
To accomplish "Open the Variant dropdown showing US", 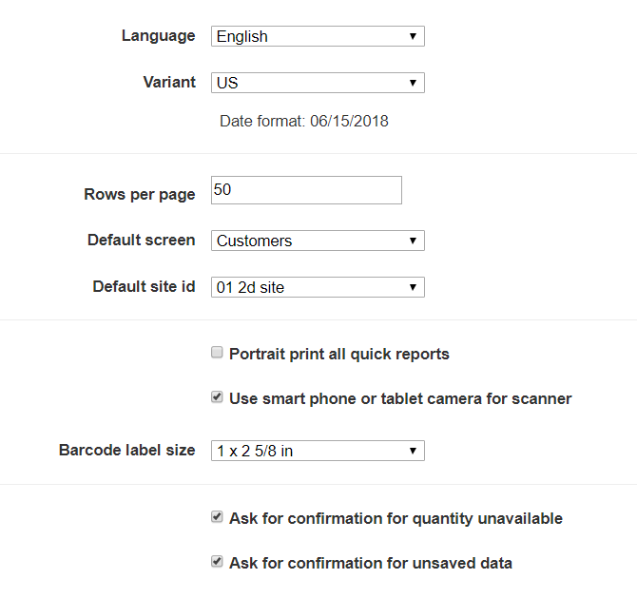I will (318, 83).
